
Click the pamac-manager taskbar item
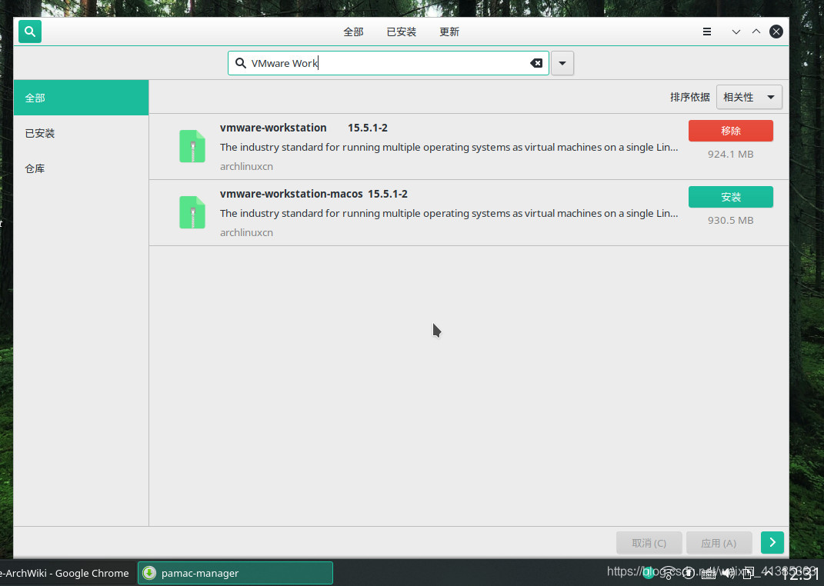pos(235,573)
